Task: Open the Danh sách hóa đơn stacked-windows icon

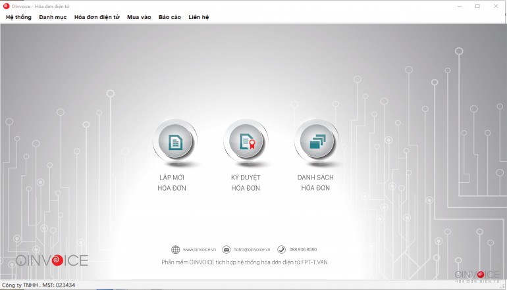Action: point(317,141)
